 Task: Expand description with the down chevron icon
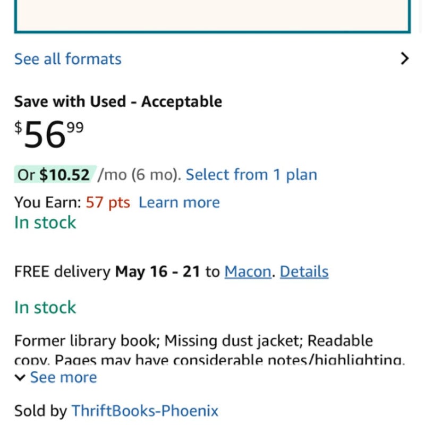(x=20, y=378)
